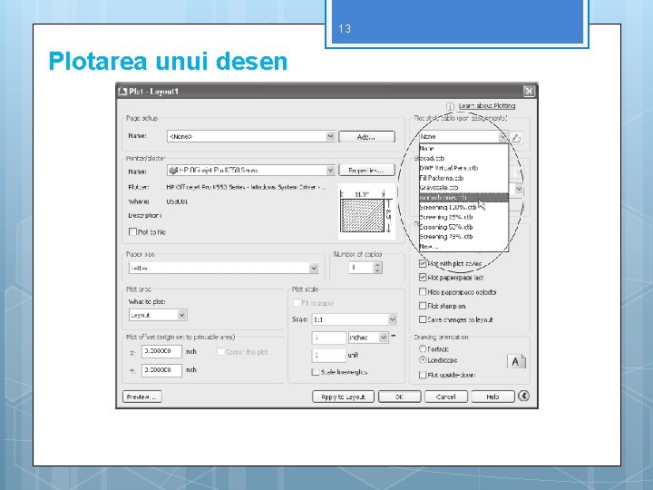The width and height of the screenshot is (653, 490).
Task: Open the inches units dropdown
Action: [368, 338]
